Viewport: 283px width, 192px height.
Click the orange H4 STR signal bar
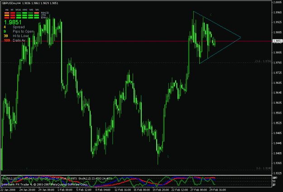[x=7, y=15]
